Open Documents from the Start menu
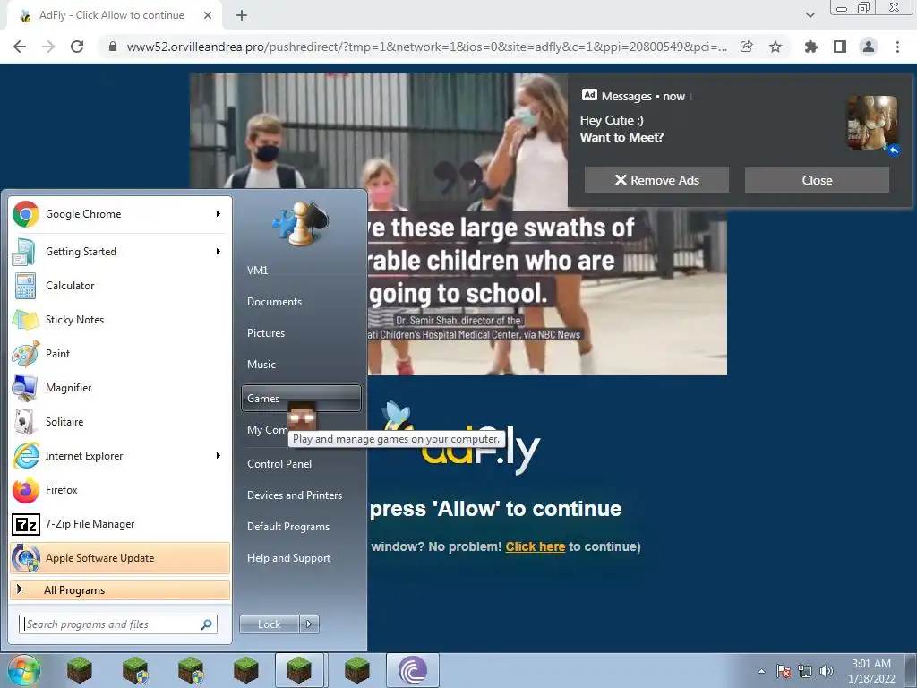 tap(301, 302)
